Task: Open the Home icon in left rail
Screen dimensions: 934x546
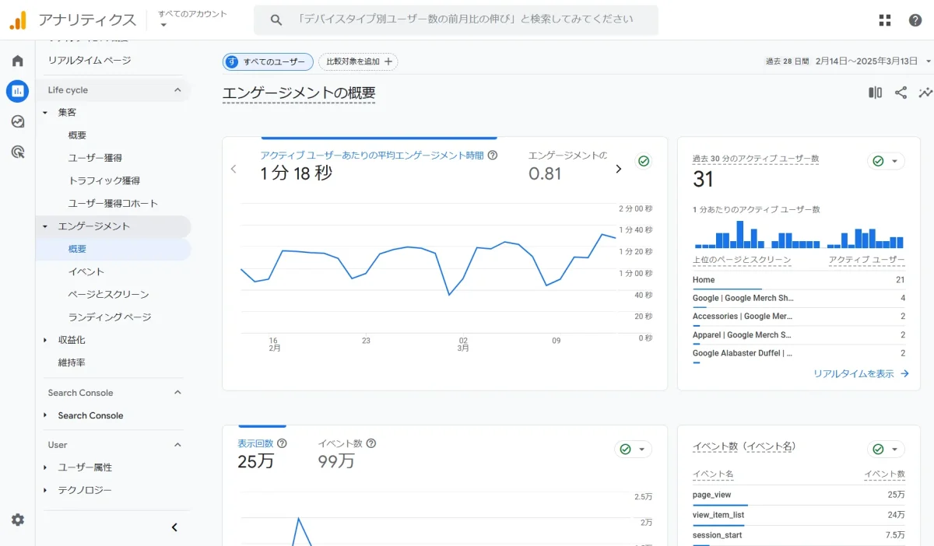Action: [17, 61]
